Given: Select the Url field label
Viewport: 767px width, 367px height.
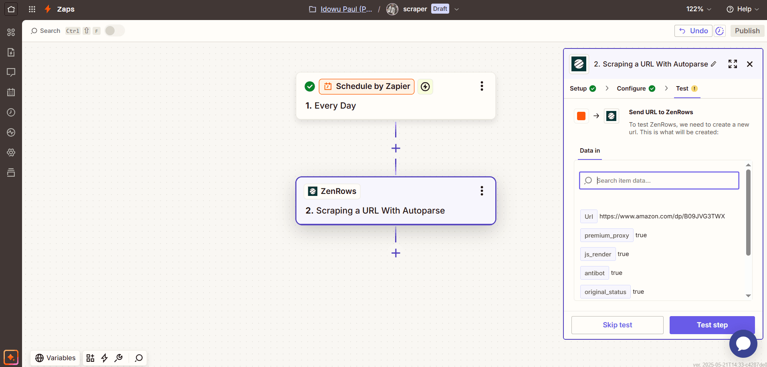Looking at the screenshot, I should pos(589,216).
